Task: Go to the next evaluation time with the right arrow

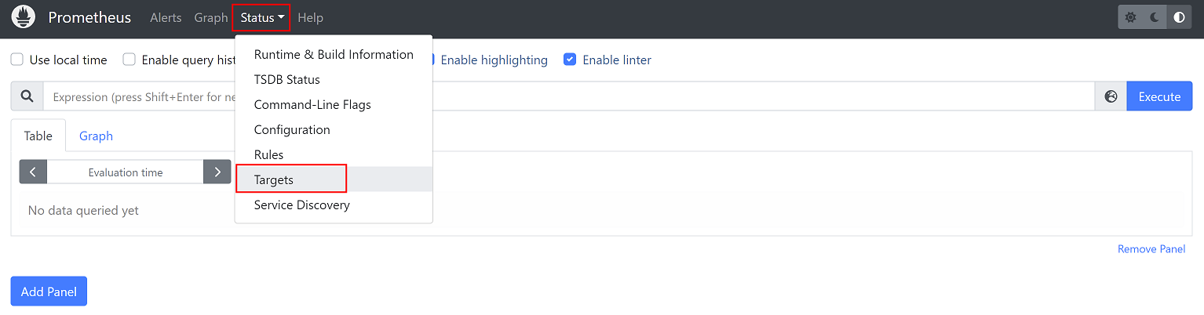Action: pyautogui.click(x=217, y=172)
